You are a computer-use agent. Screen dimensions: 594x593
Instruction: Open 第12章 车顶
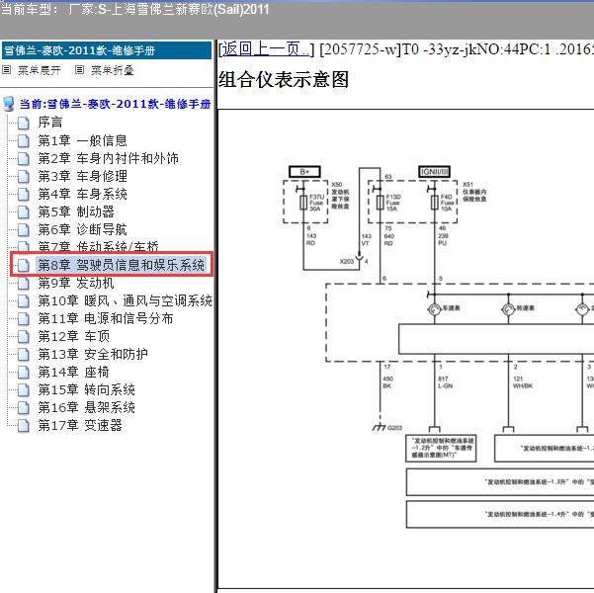(73, 336)
